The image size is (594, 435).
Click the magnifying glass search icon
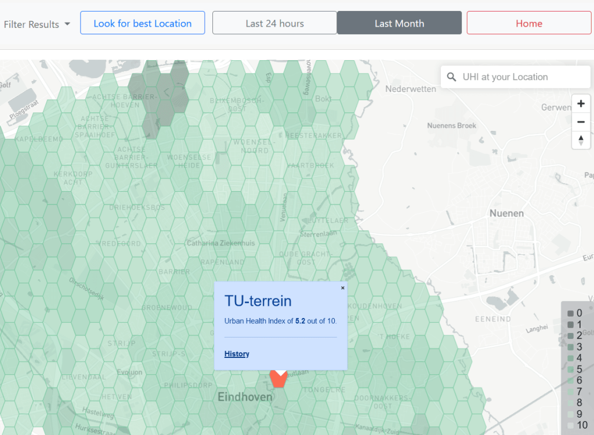(452, 77)
